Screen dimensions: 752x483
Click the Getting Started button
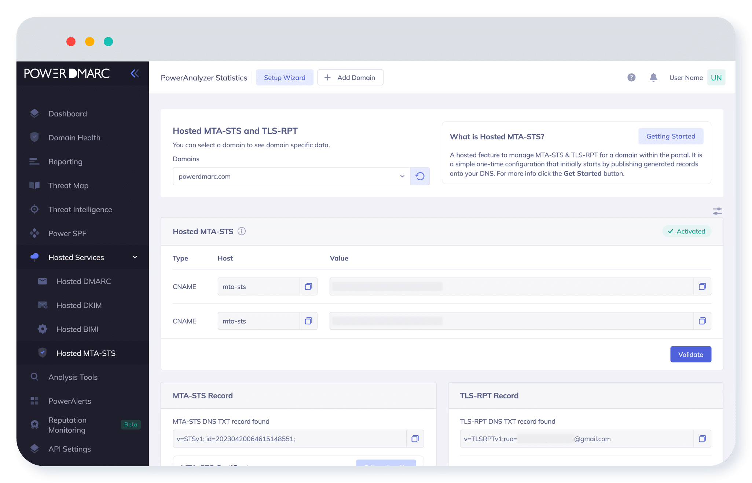pyautogui.click(x=670, y=136)
